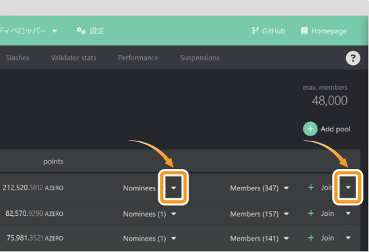Image resolution: width=369 pixels, height=252 pixels.
Task: Expand details arrow of the 75,981.3521 AZERO row
Action: (x=348, y=237)
